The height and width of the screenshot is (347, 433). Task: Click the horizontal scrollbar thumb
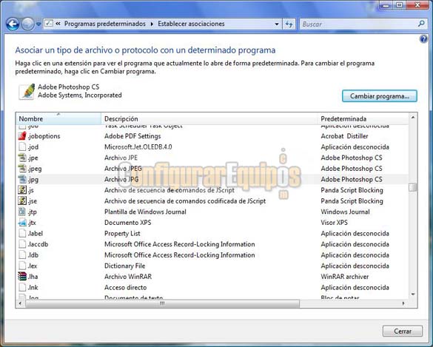tap(162, 303)
